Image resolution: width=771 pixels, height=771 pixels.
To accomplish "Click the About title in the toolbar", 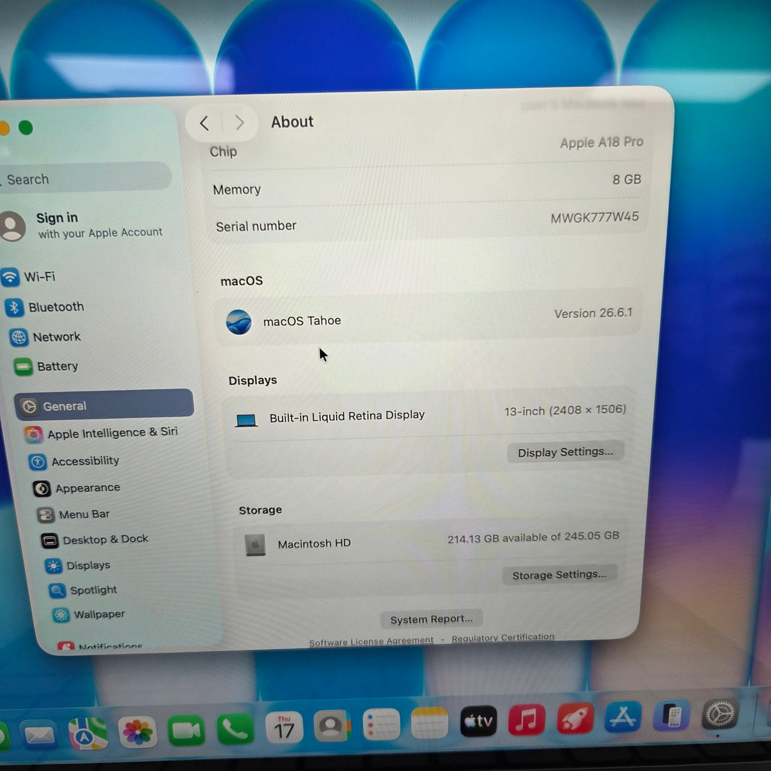I will (x=292, y=121).
